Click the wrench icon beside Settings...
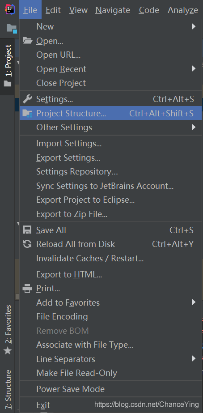The height and width of the screenshot is (413, 203). (x=27, y=99)
